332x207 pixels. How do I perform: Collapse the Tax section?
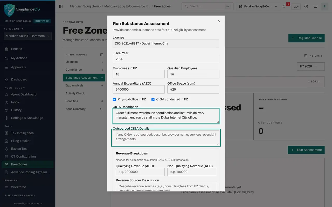pos(9,126)
